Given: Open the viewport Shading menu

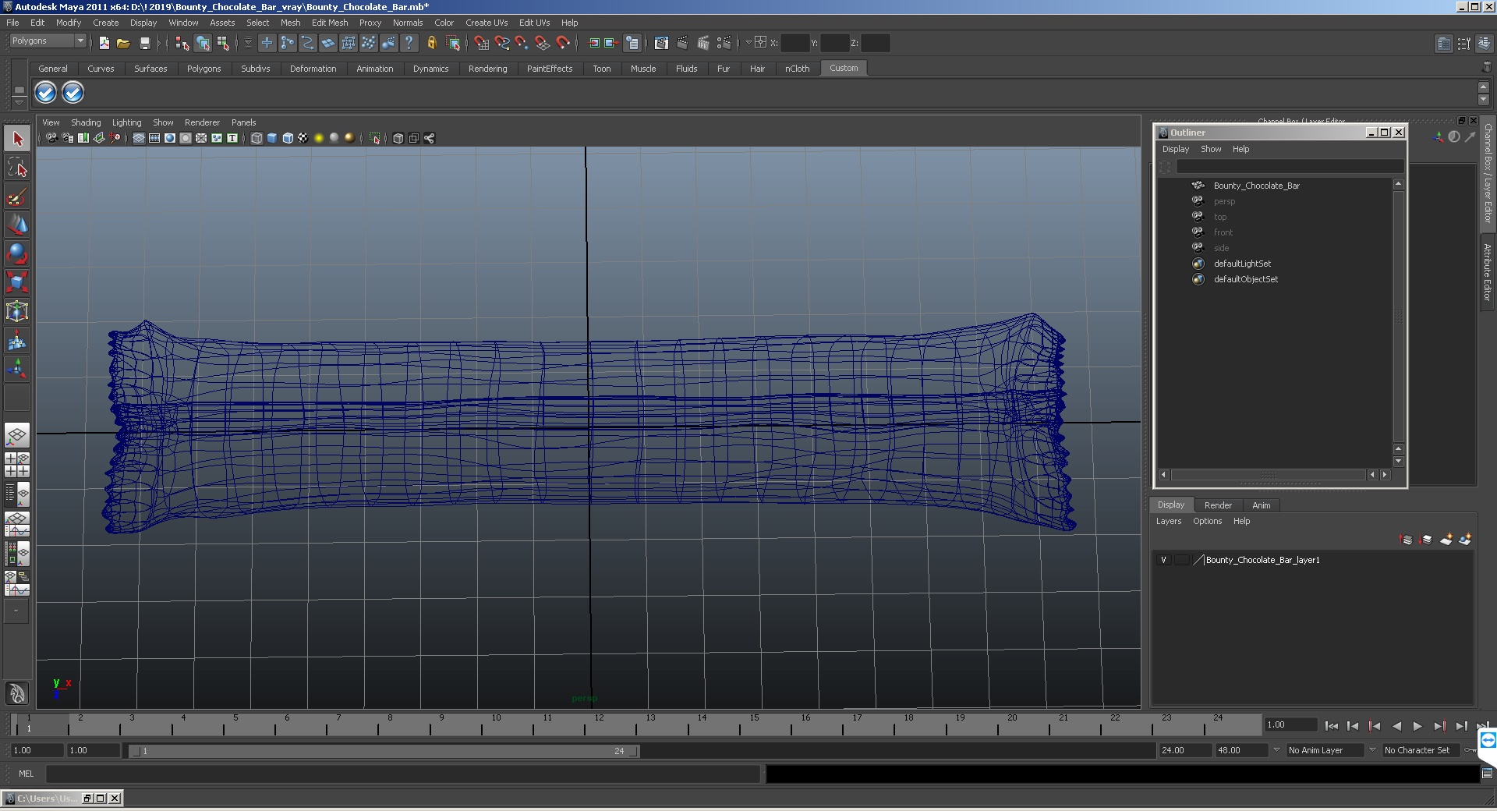Looking at the screenshot, I should pos(86,122).
